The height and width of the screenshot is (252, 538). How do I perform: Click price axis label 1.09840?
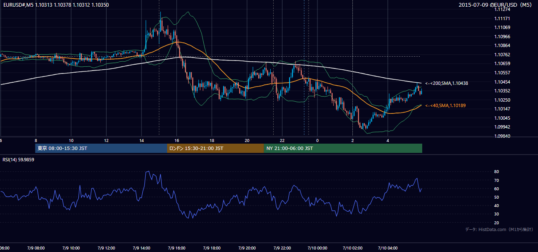(503, 136)
